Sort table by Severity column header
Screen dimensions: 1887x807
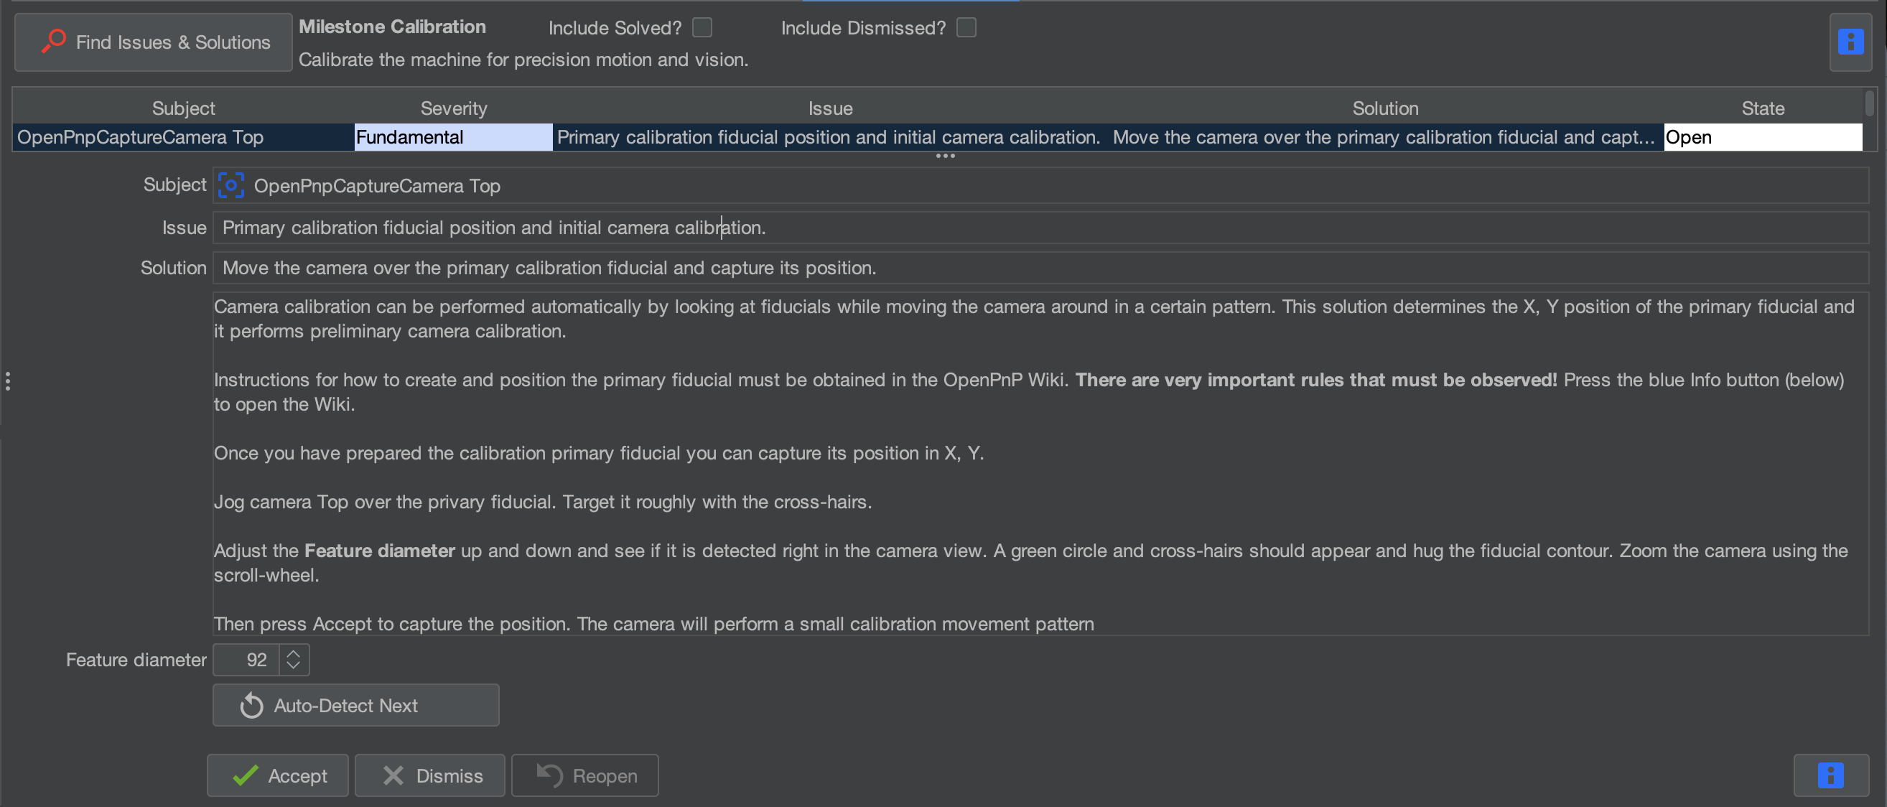coord(453,108)
